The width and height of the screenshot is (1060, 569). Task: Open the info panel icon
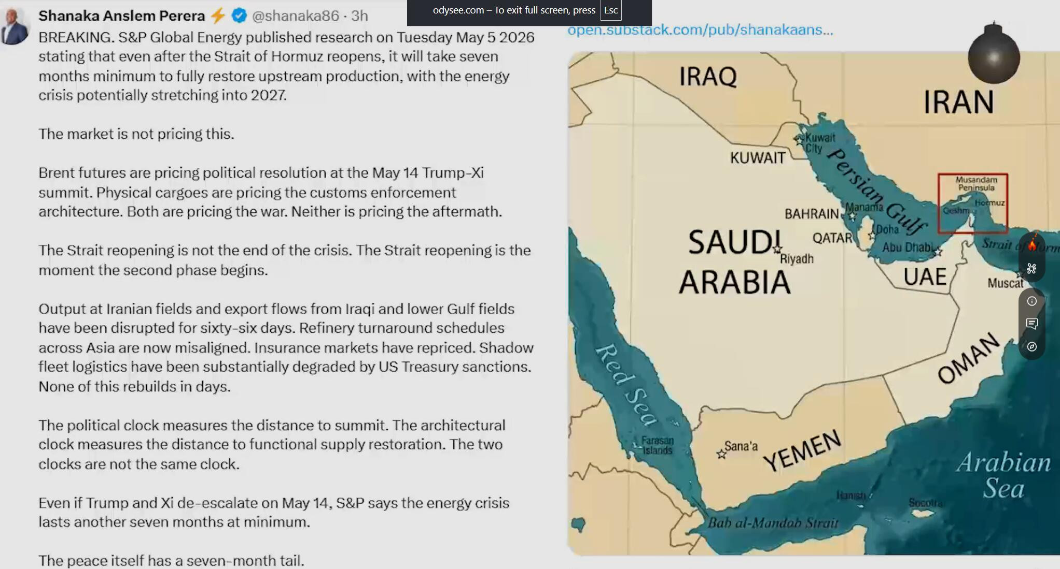(x=1032, y=301)
